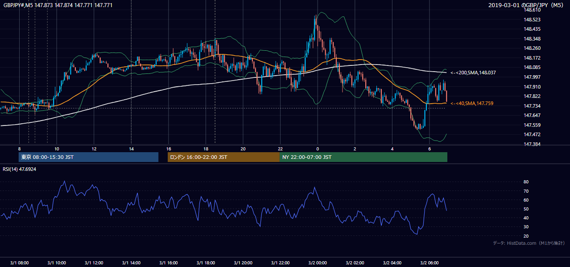Click the RSI scale 70 level
This screenshot has height=267, width=570.
click(526, 191)
